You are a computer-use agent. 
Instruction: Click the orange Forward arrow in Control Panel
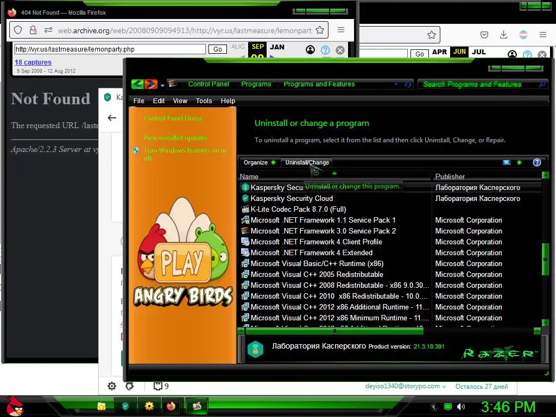pyautogui.click(x=151, y=84)
